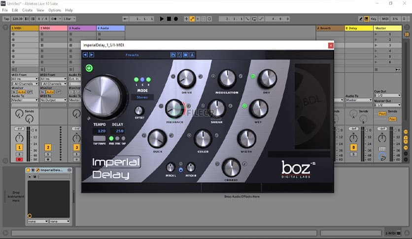Close the ImperialDelay plugin window
This screenshot has width=412, height=239.
(331, 45)
